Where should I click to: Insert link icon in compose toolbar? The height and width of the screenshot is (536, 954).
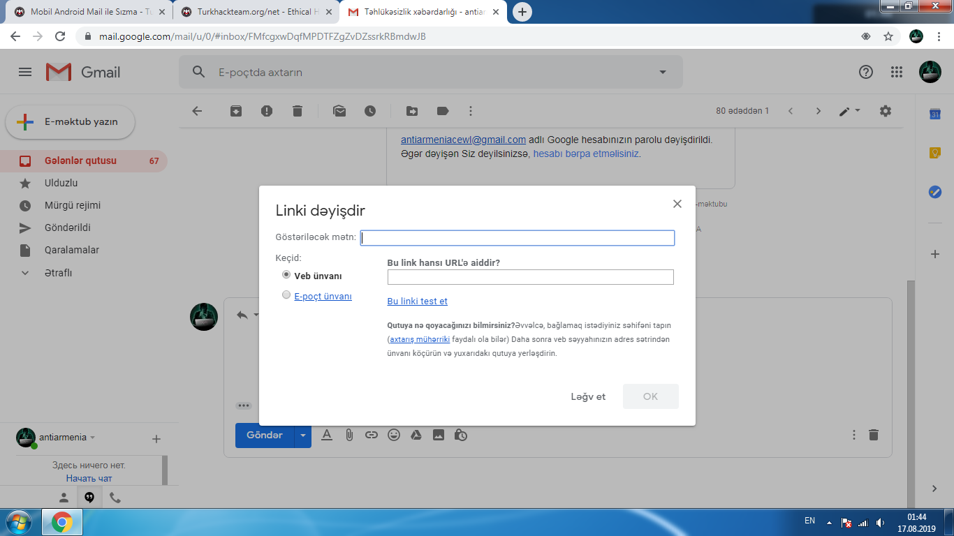point(372,435)
